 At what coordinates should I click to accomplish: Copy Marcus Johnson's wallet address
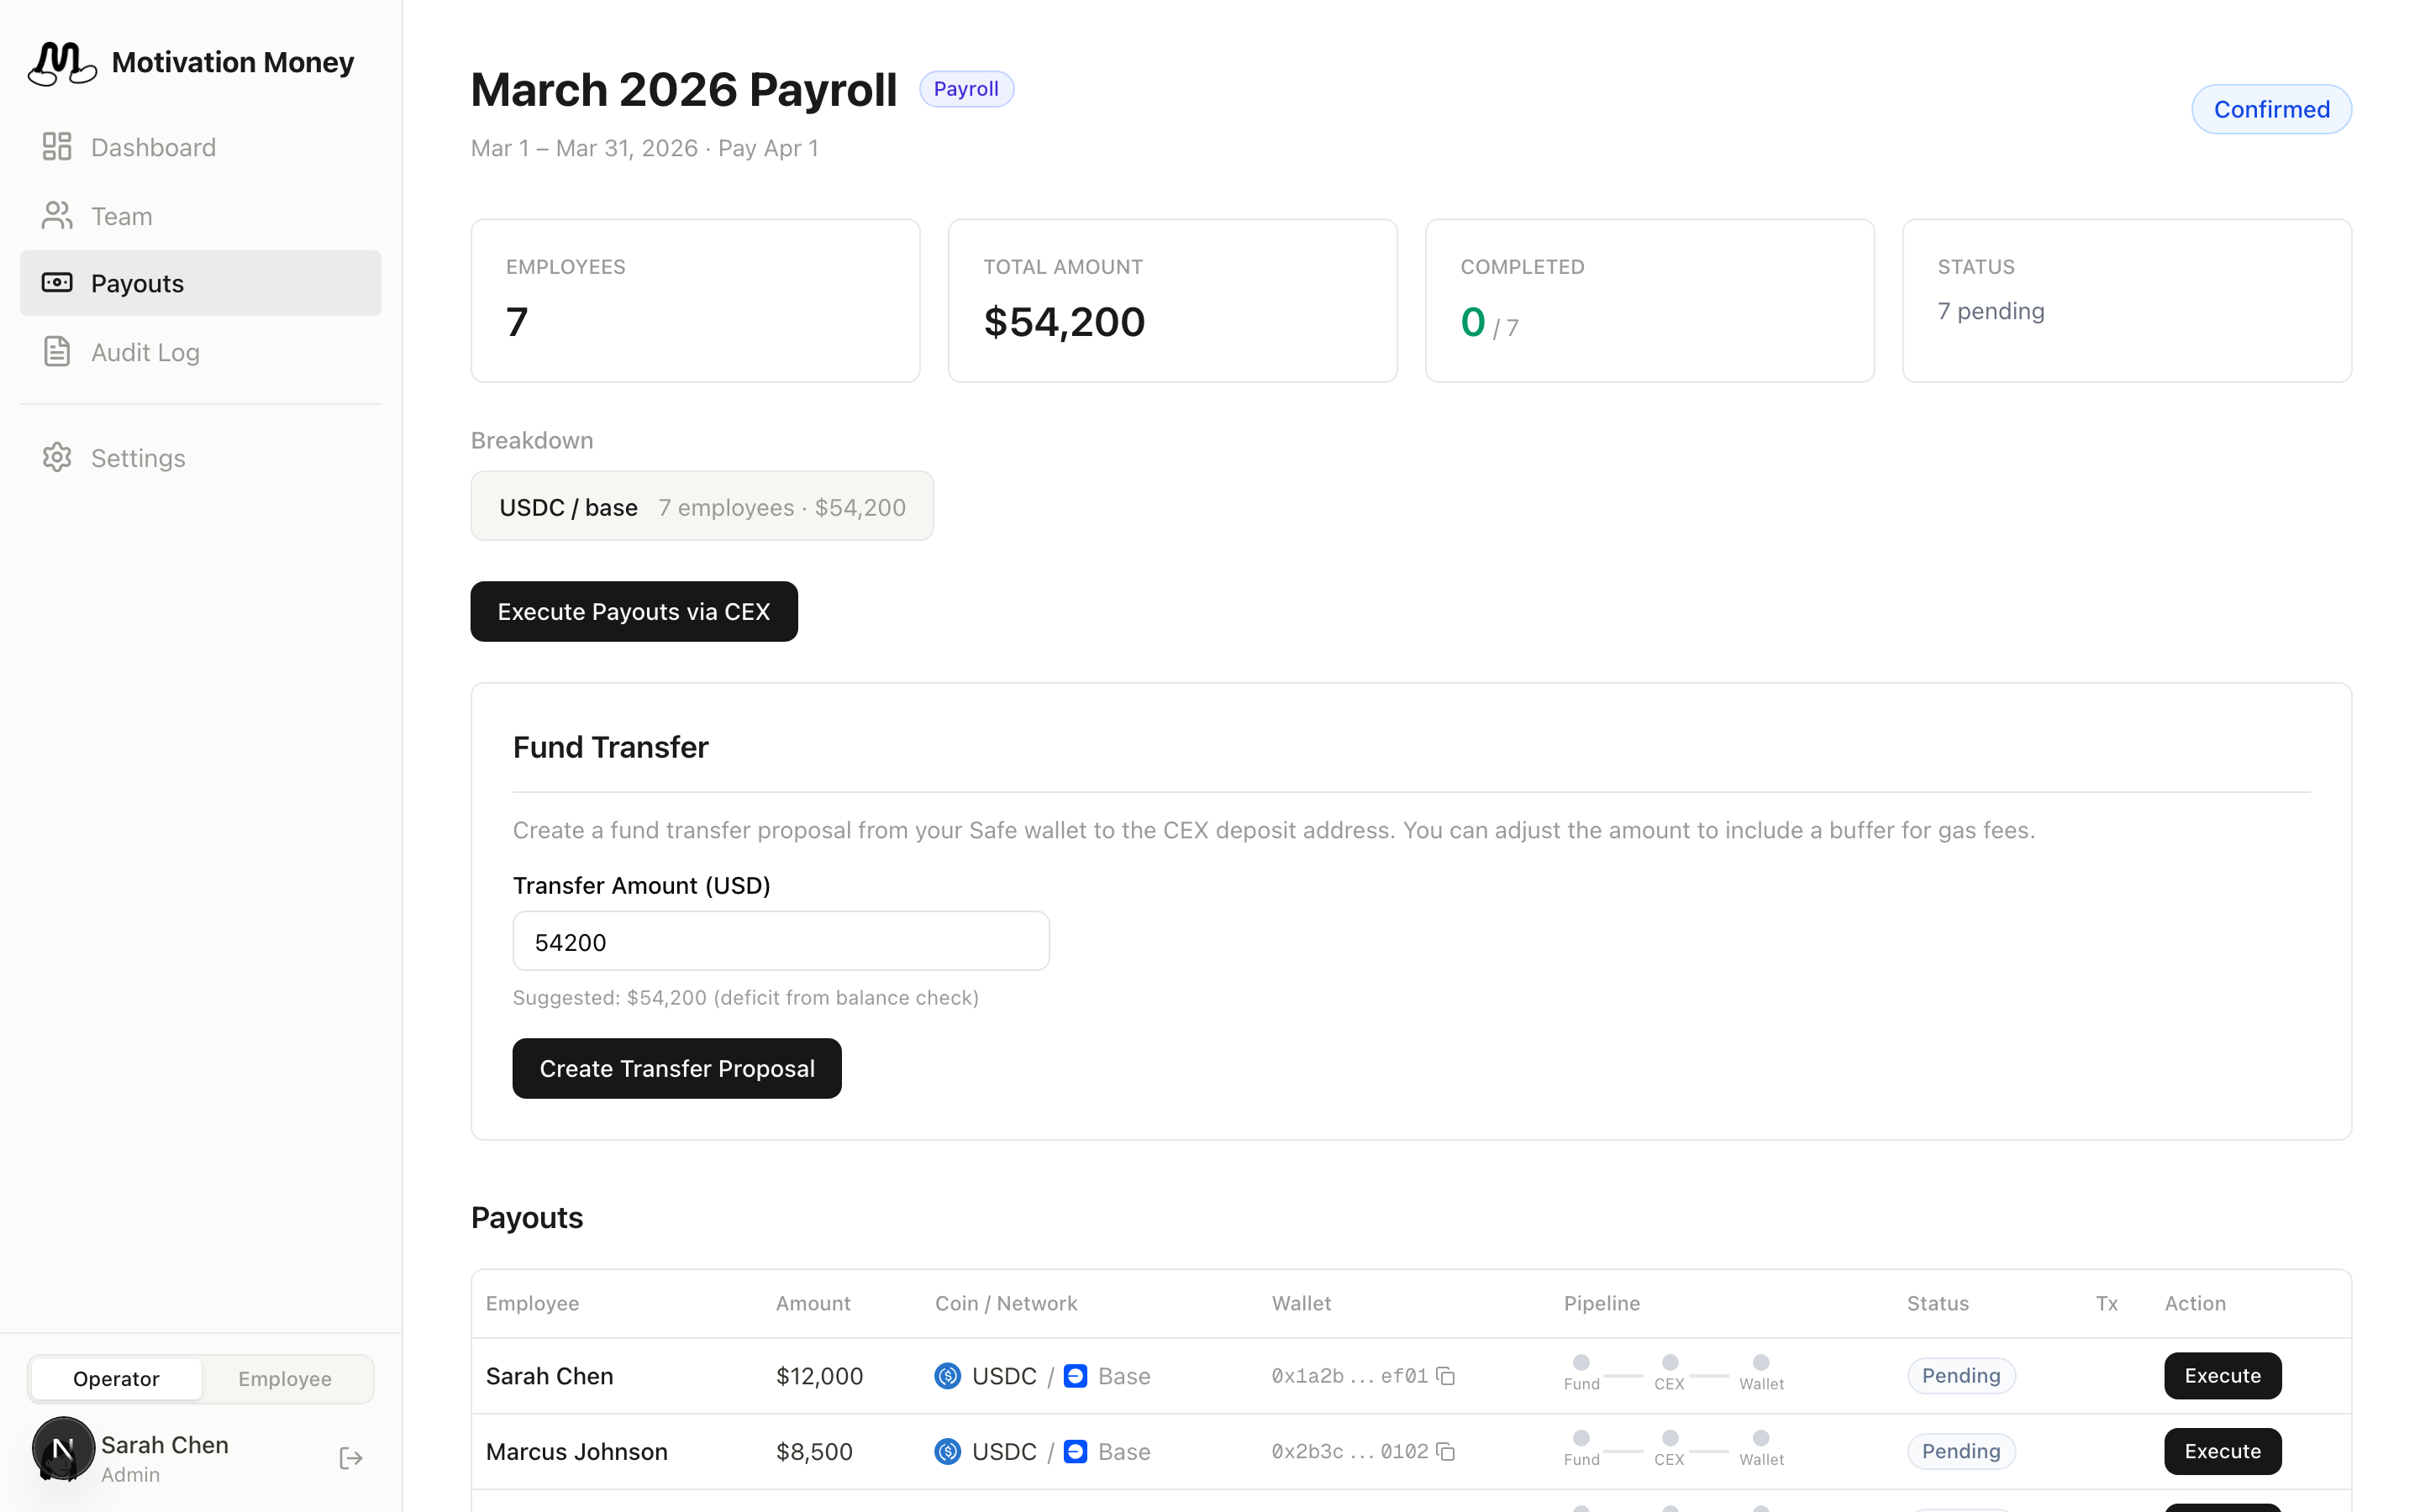(x=1446, y=1451)
